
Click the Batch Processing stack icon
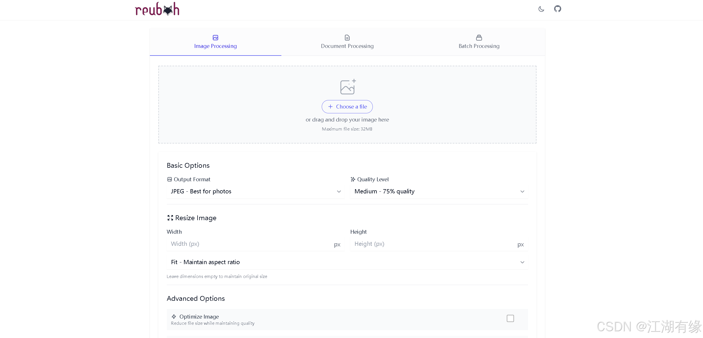[479, 37]
